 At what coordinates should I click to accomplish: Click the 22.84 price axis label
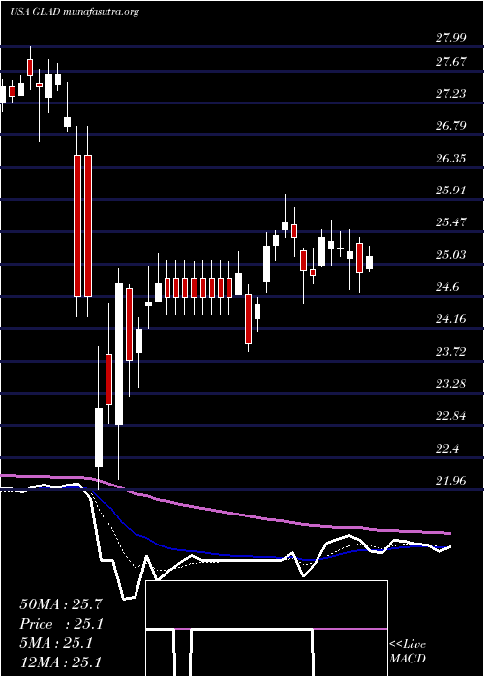tap(450, 416)
